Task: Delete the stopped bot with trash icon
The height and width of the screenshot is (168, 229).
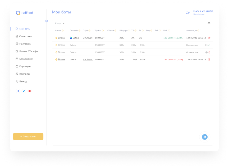Action: (209, 52)
